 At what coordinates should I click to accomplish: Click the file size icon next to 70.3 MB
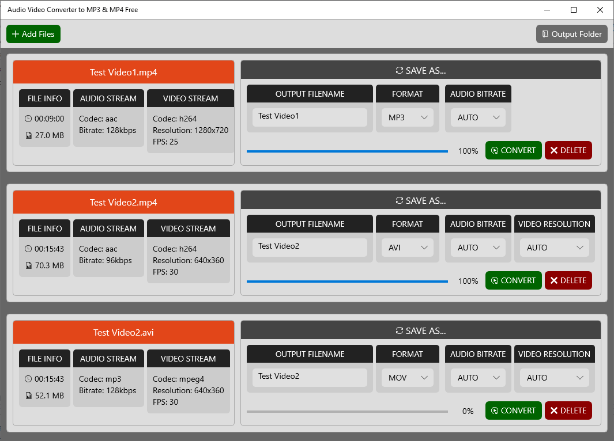(x=29, y=265)
